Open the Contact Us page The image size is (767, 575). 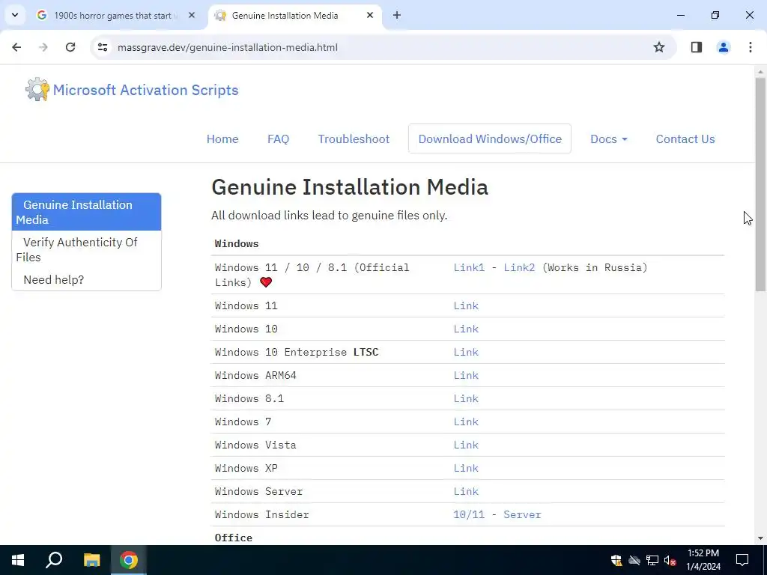pyautogui.click(x=685, y=139)
